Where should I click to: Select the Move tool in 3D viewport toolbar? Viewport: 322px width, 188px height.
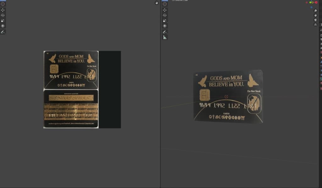165,10
